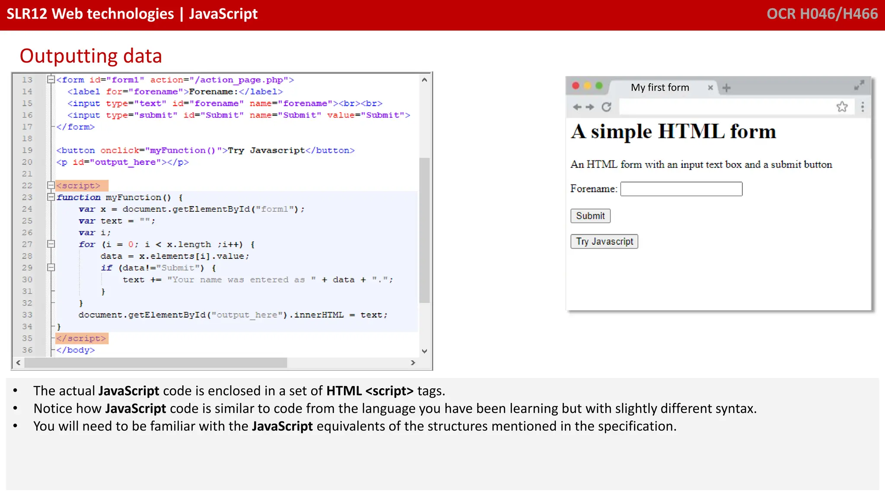Reload the page with the refresh icon

pyautogui.click(x=607, y=107)
